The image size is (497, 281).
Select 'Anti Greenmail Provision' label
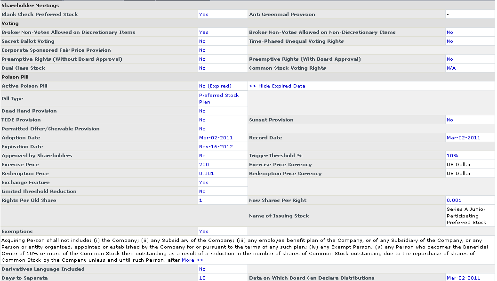[x=282, y=14]
